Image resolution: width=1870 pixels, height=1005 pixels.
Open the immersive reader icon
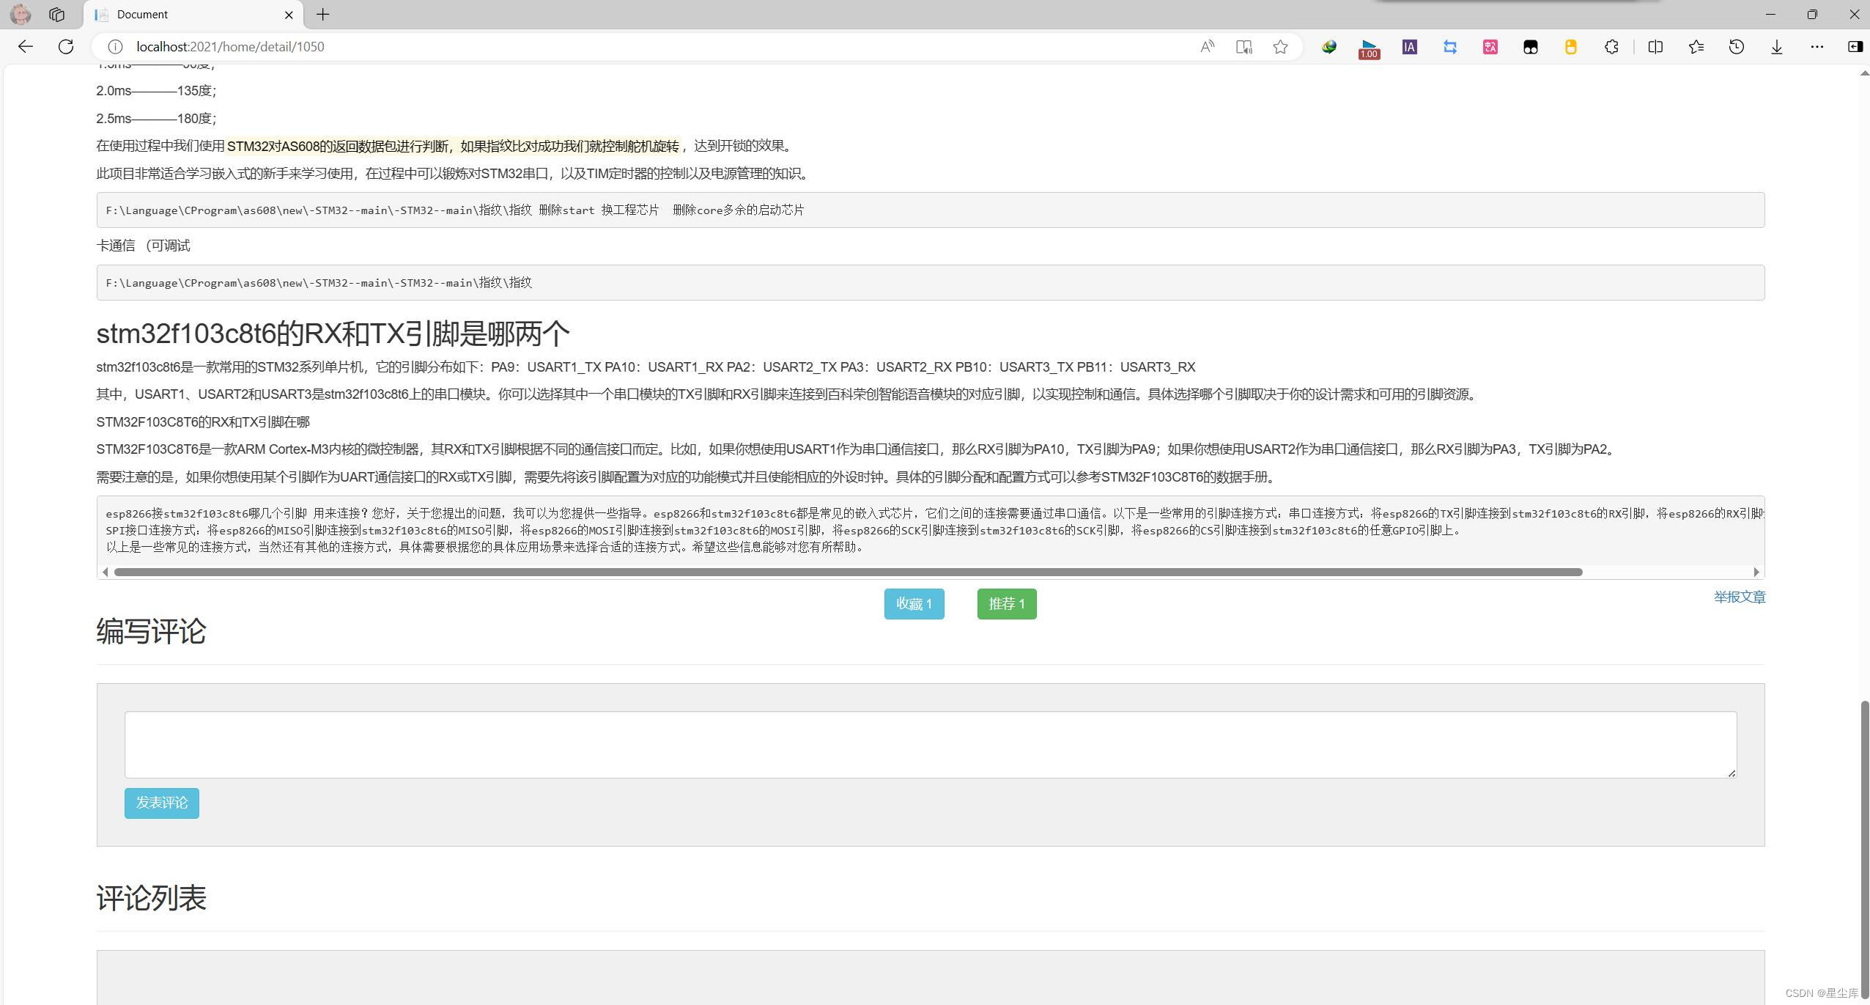[x=1243, y=47]
